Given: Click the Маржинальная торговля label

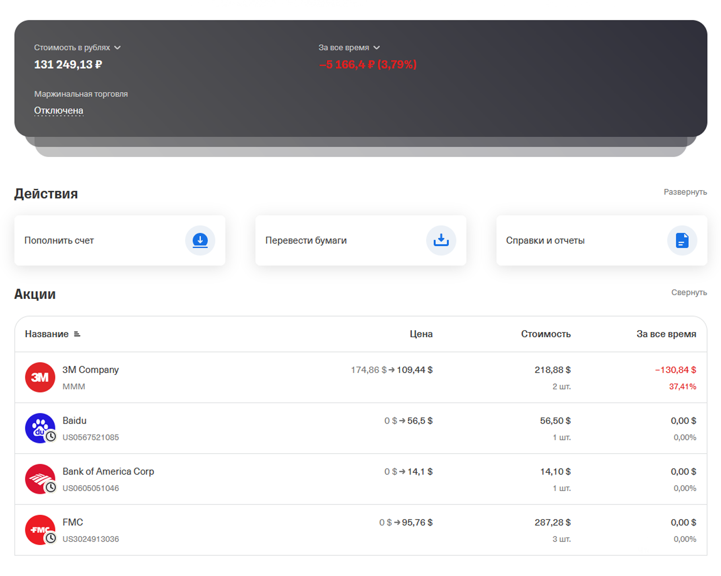Looking at the screenshot, I should coord(81,94).
